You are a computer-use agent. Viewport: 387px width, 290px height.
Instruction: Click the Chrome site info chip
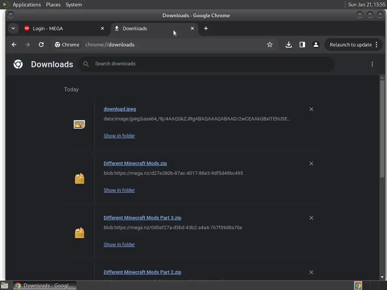[x=67, y=45]
